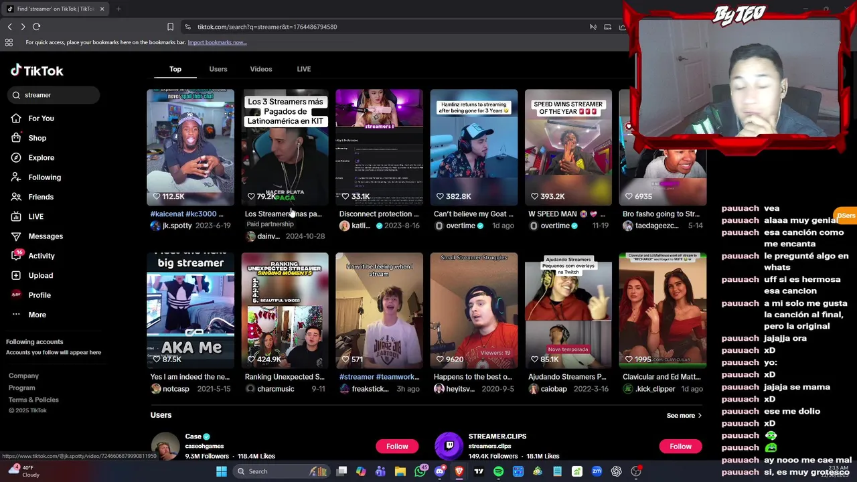857x482 pixels.
Task: Open the #kaicenat video thumbnail
Action: click(191, 147)
